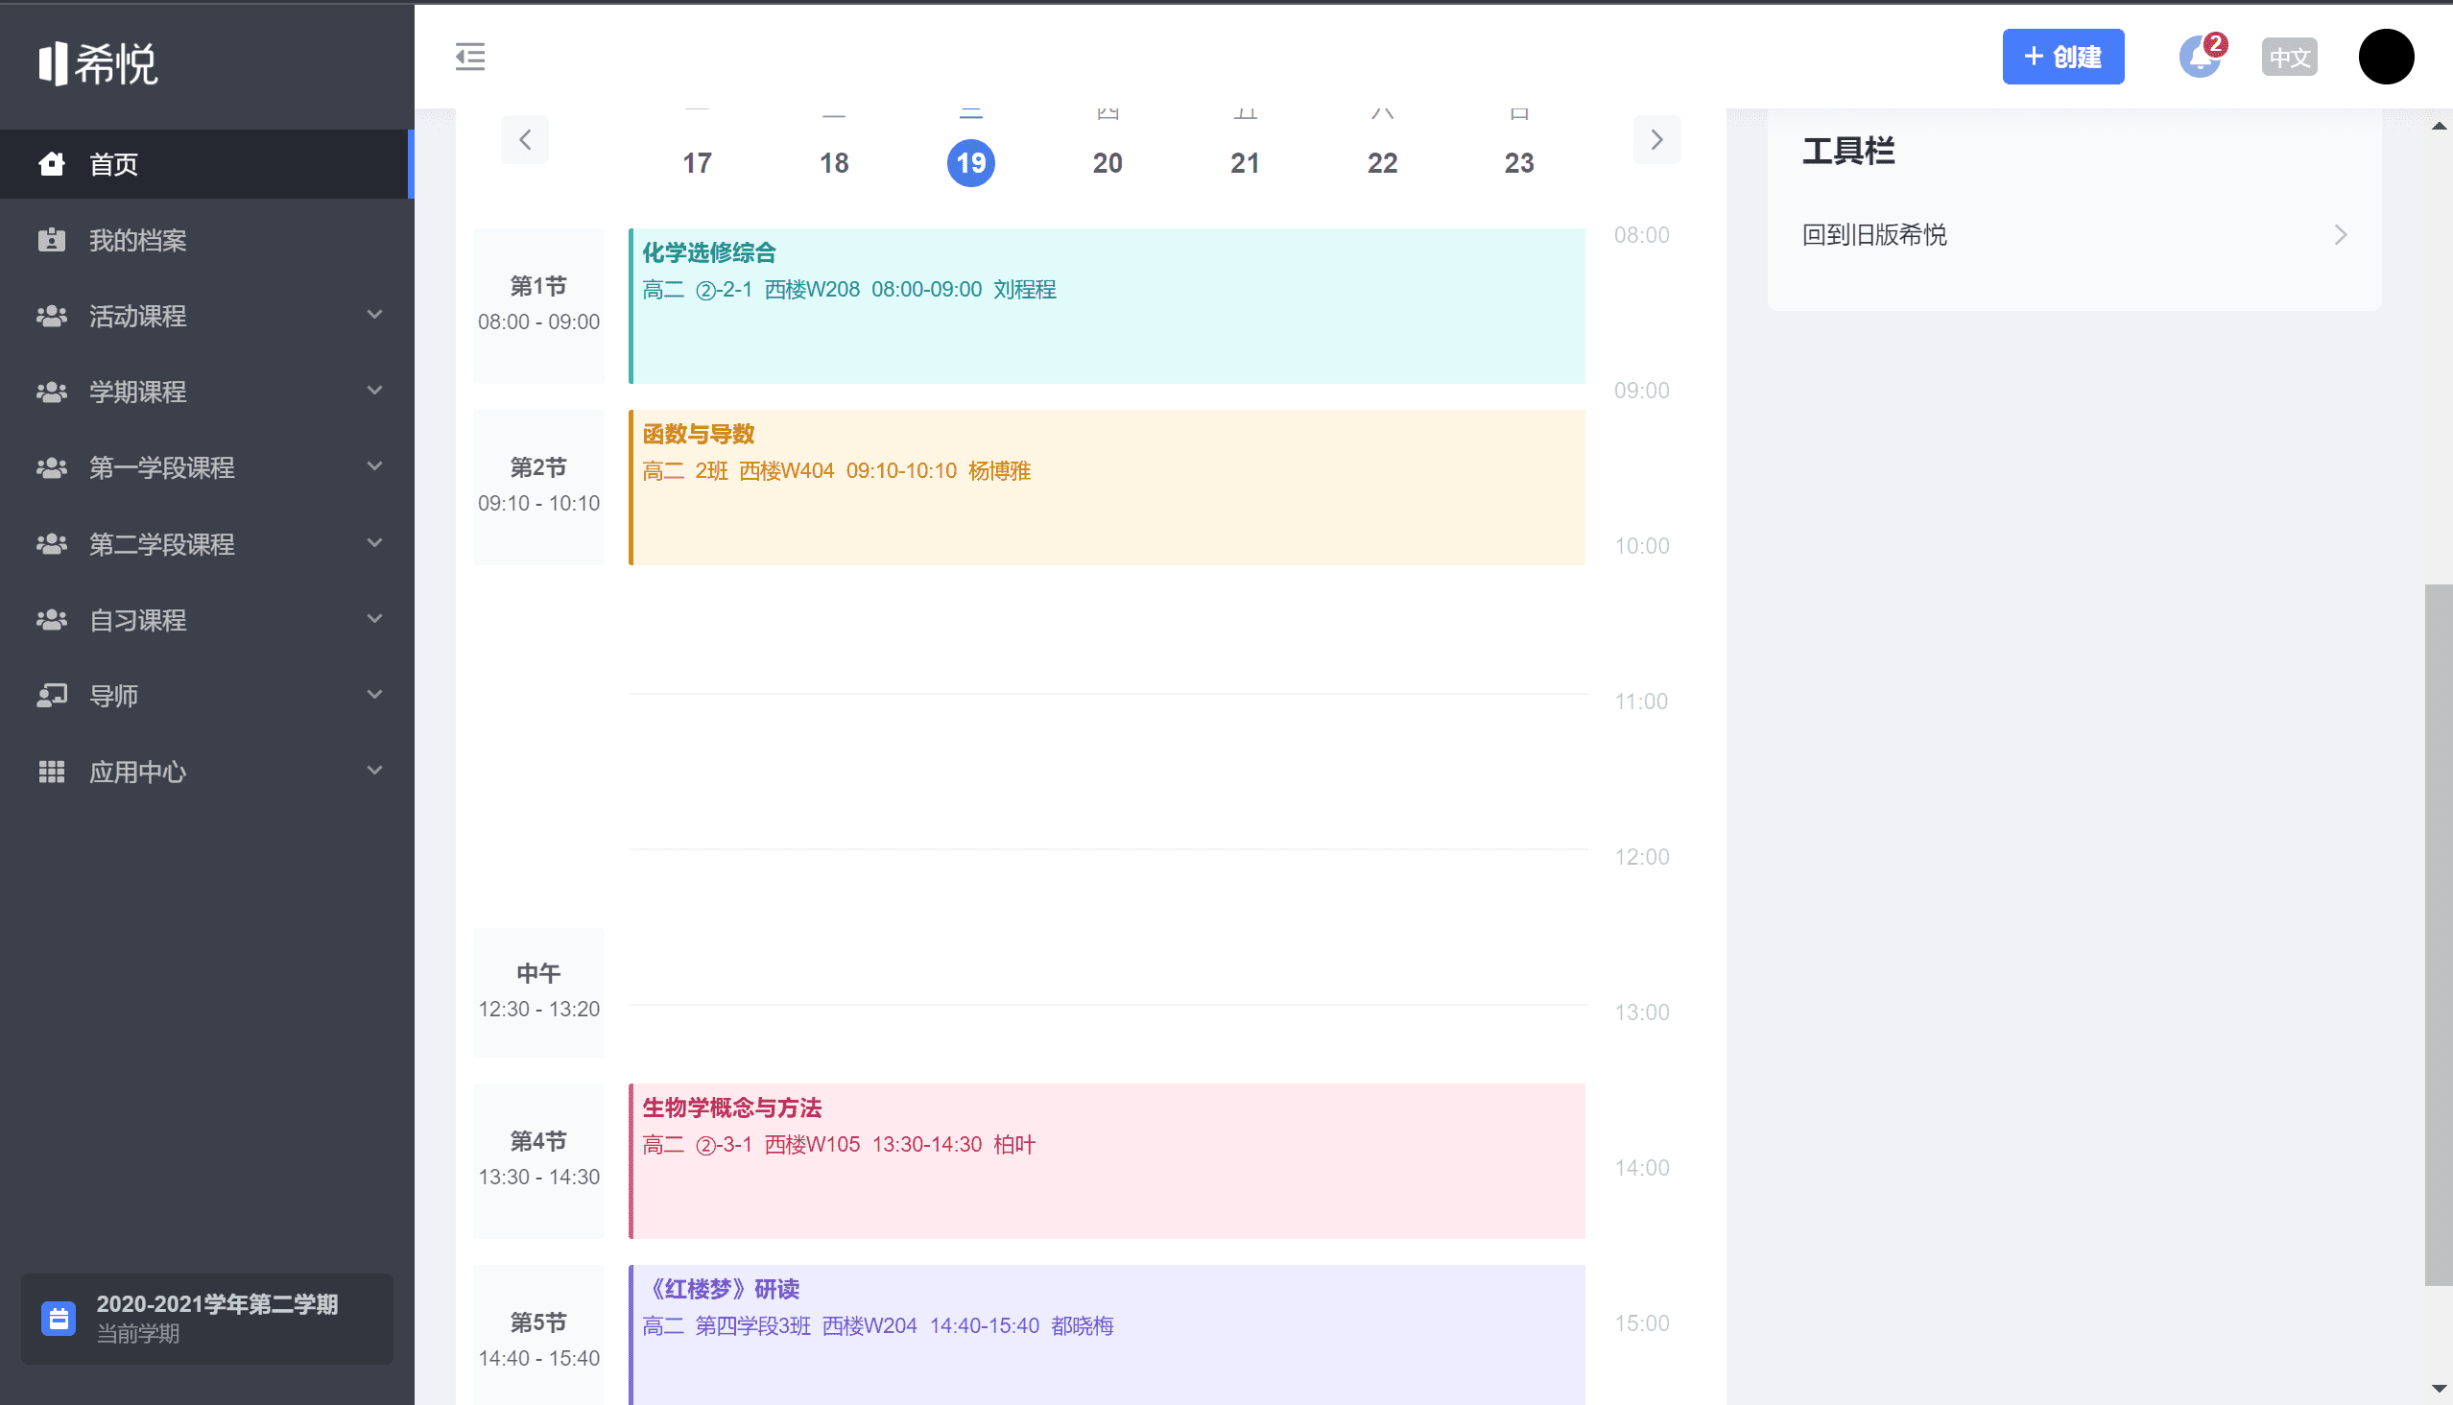The width and height of the screenshot is (2453, 1405).
Task: Click the page vertical scrollbar thumb
Action: pos(2439,935)
